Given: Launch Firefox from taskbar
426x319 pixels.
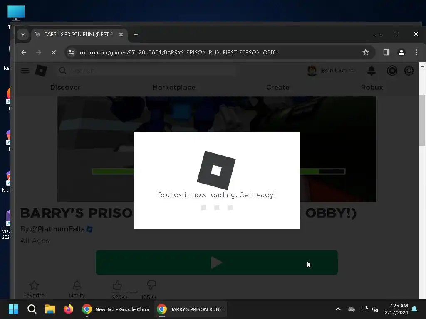Looking at the screenshot, I should pos(69,309).
